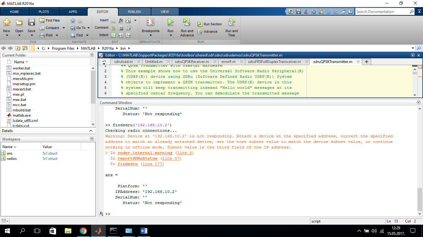Apply smart indent icon
The width and height of the screenshot is (423, 237).
pos(113,35)
